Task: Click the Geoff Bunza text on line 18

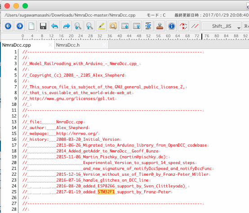Action: [145, 151]
